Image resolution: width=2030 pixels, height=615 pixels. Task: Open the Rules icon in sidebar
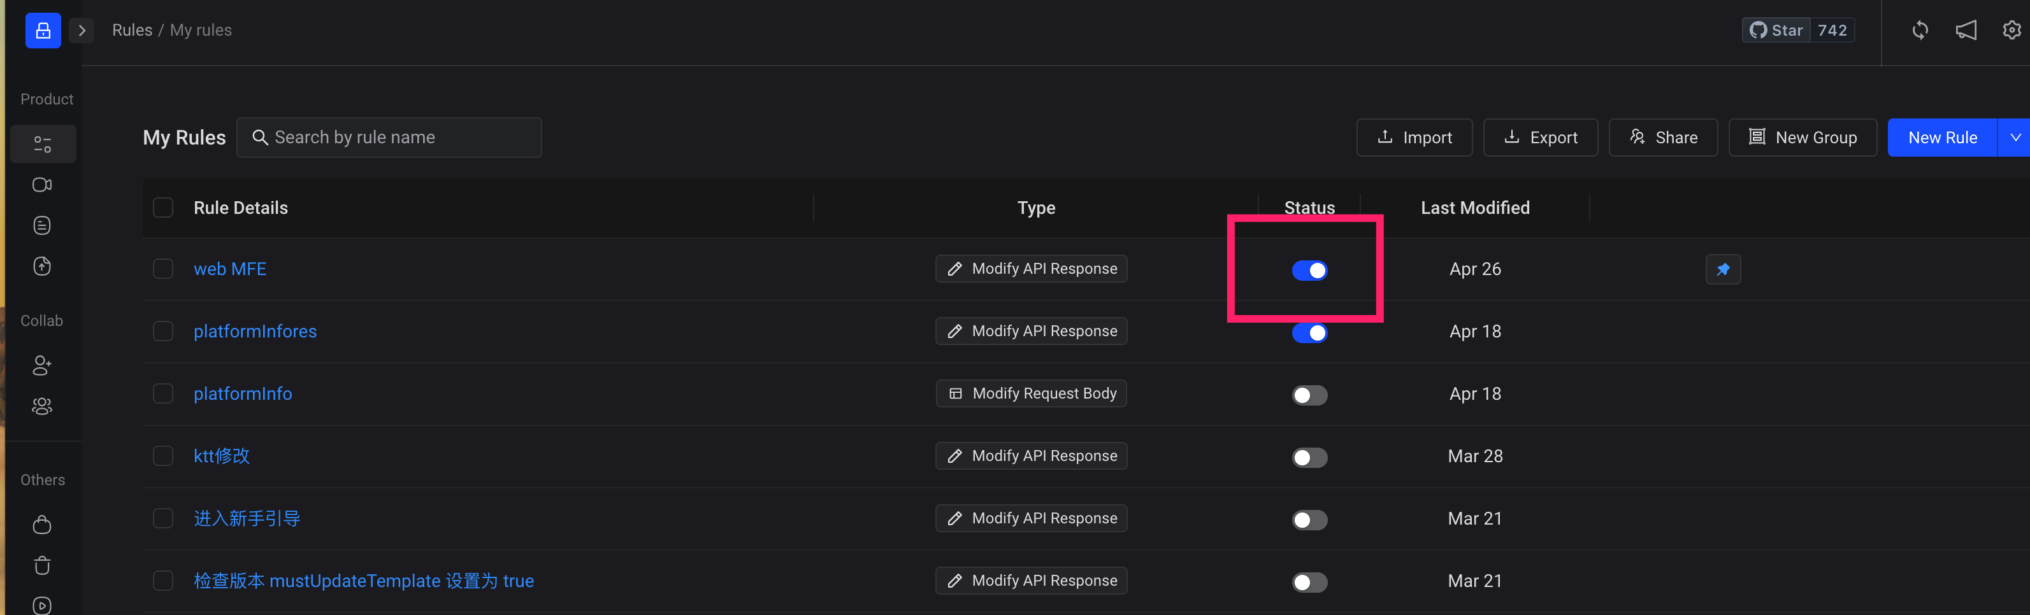[x=43, y=144]
